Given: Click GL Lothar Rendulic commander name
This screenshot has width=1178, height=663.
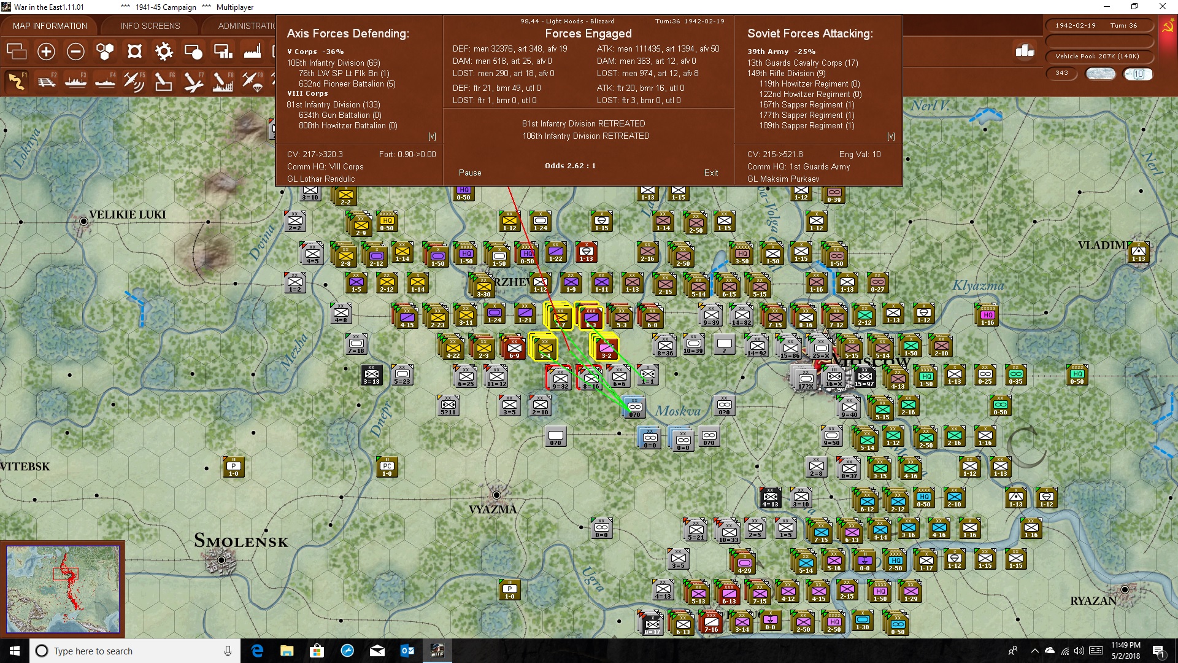Looking at the screenshot, I should tap(321, 179).
